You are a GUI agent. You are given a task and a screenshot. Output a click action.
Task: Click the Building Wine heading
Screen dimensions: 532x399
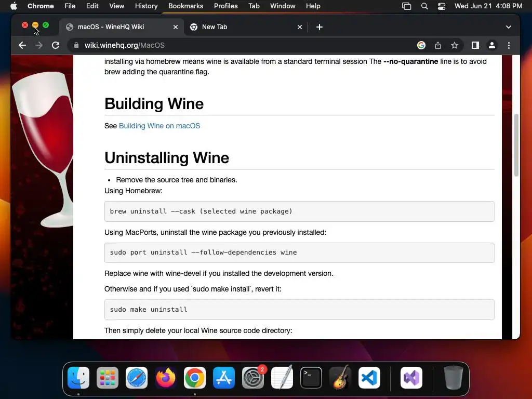coord(154,104)
